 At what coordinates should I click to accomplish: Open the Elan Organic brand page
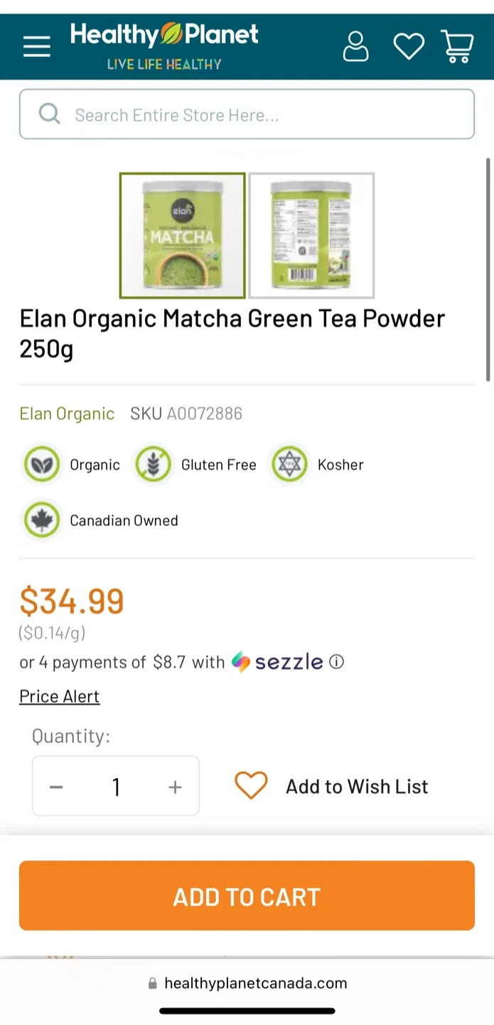(67, 413)
